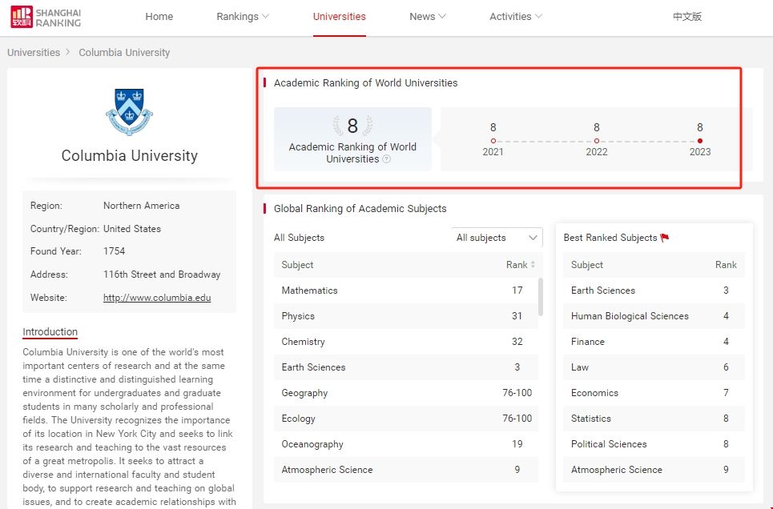Click the Universities breadcrumb link
This screenshot has width=773, height=509.
click(x=34, y=52)
